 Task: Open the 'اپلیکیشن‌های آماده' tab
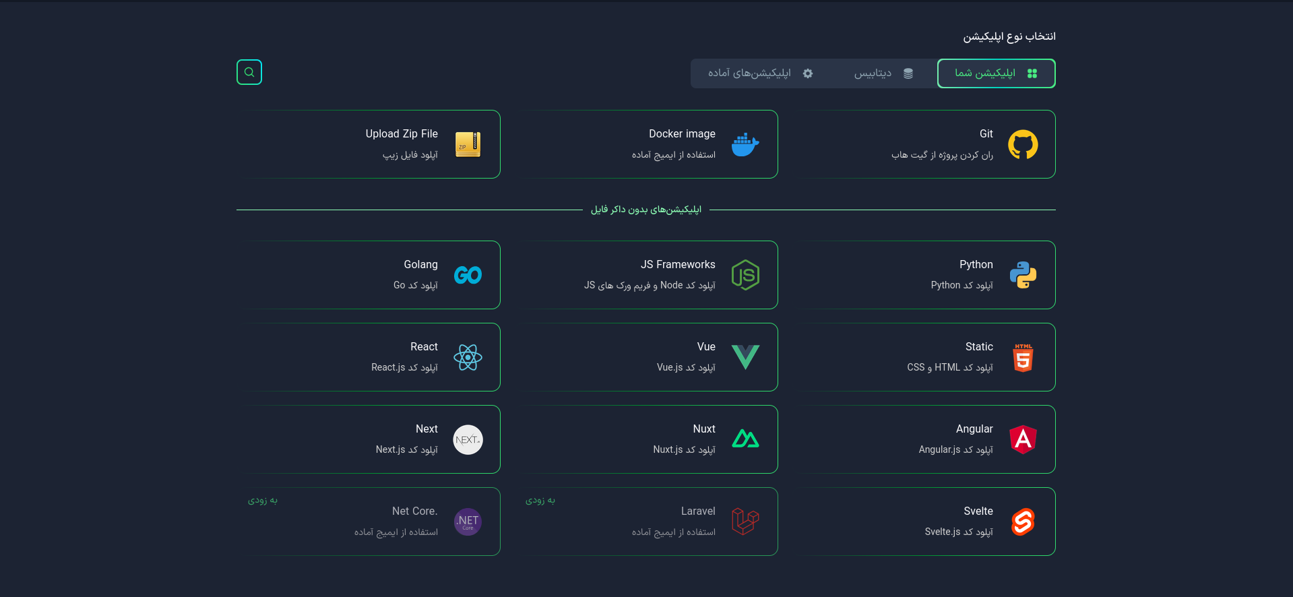pyautogui.click(x=760, y=73)
